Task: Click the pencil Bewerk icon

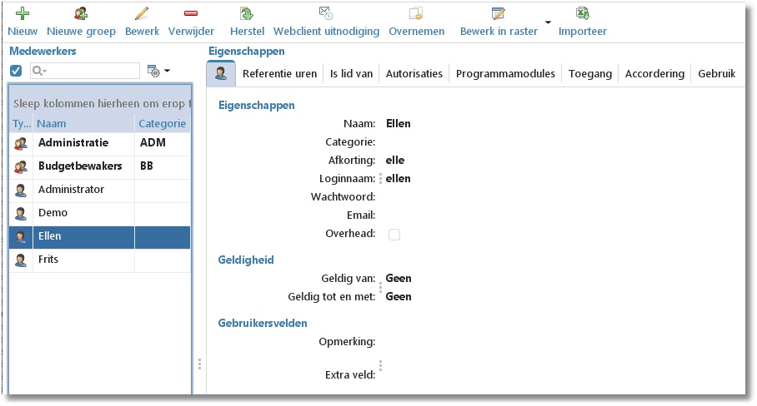Action: (x=142, y=13)
